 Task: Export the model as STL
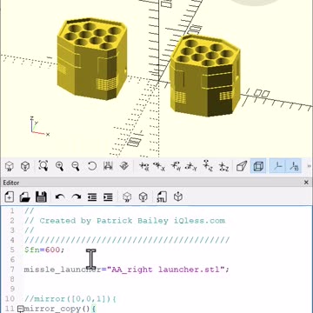(162, 197)
